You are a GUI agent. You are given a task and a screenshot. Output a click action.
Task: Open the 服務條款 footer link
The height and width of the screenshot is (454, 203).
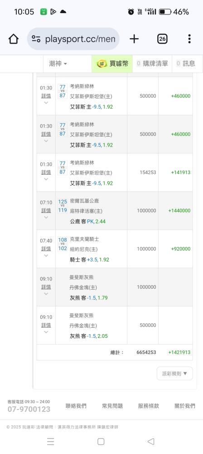click(x=149, y=406)
